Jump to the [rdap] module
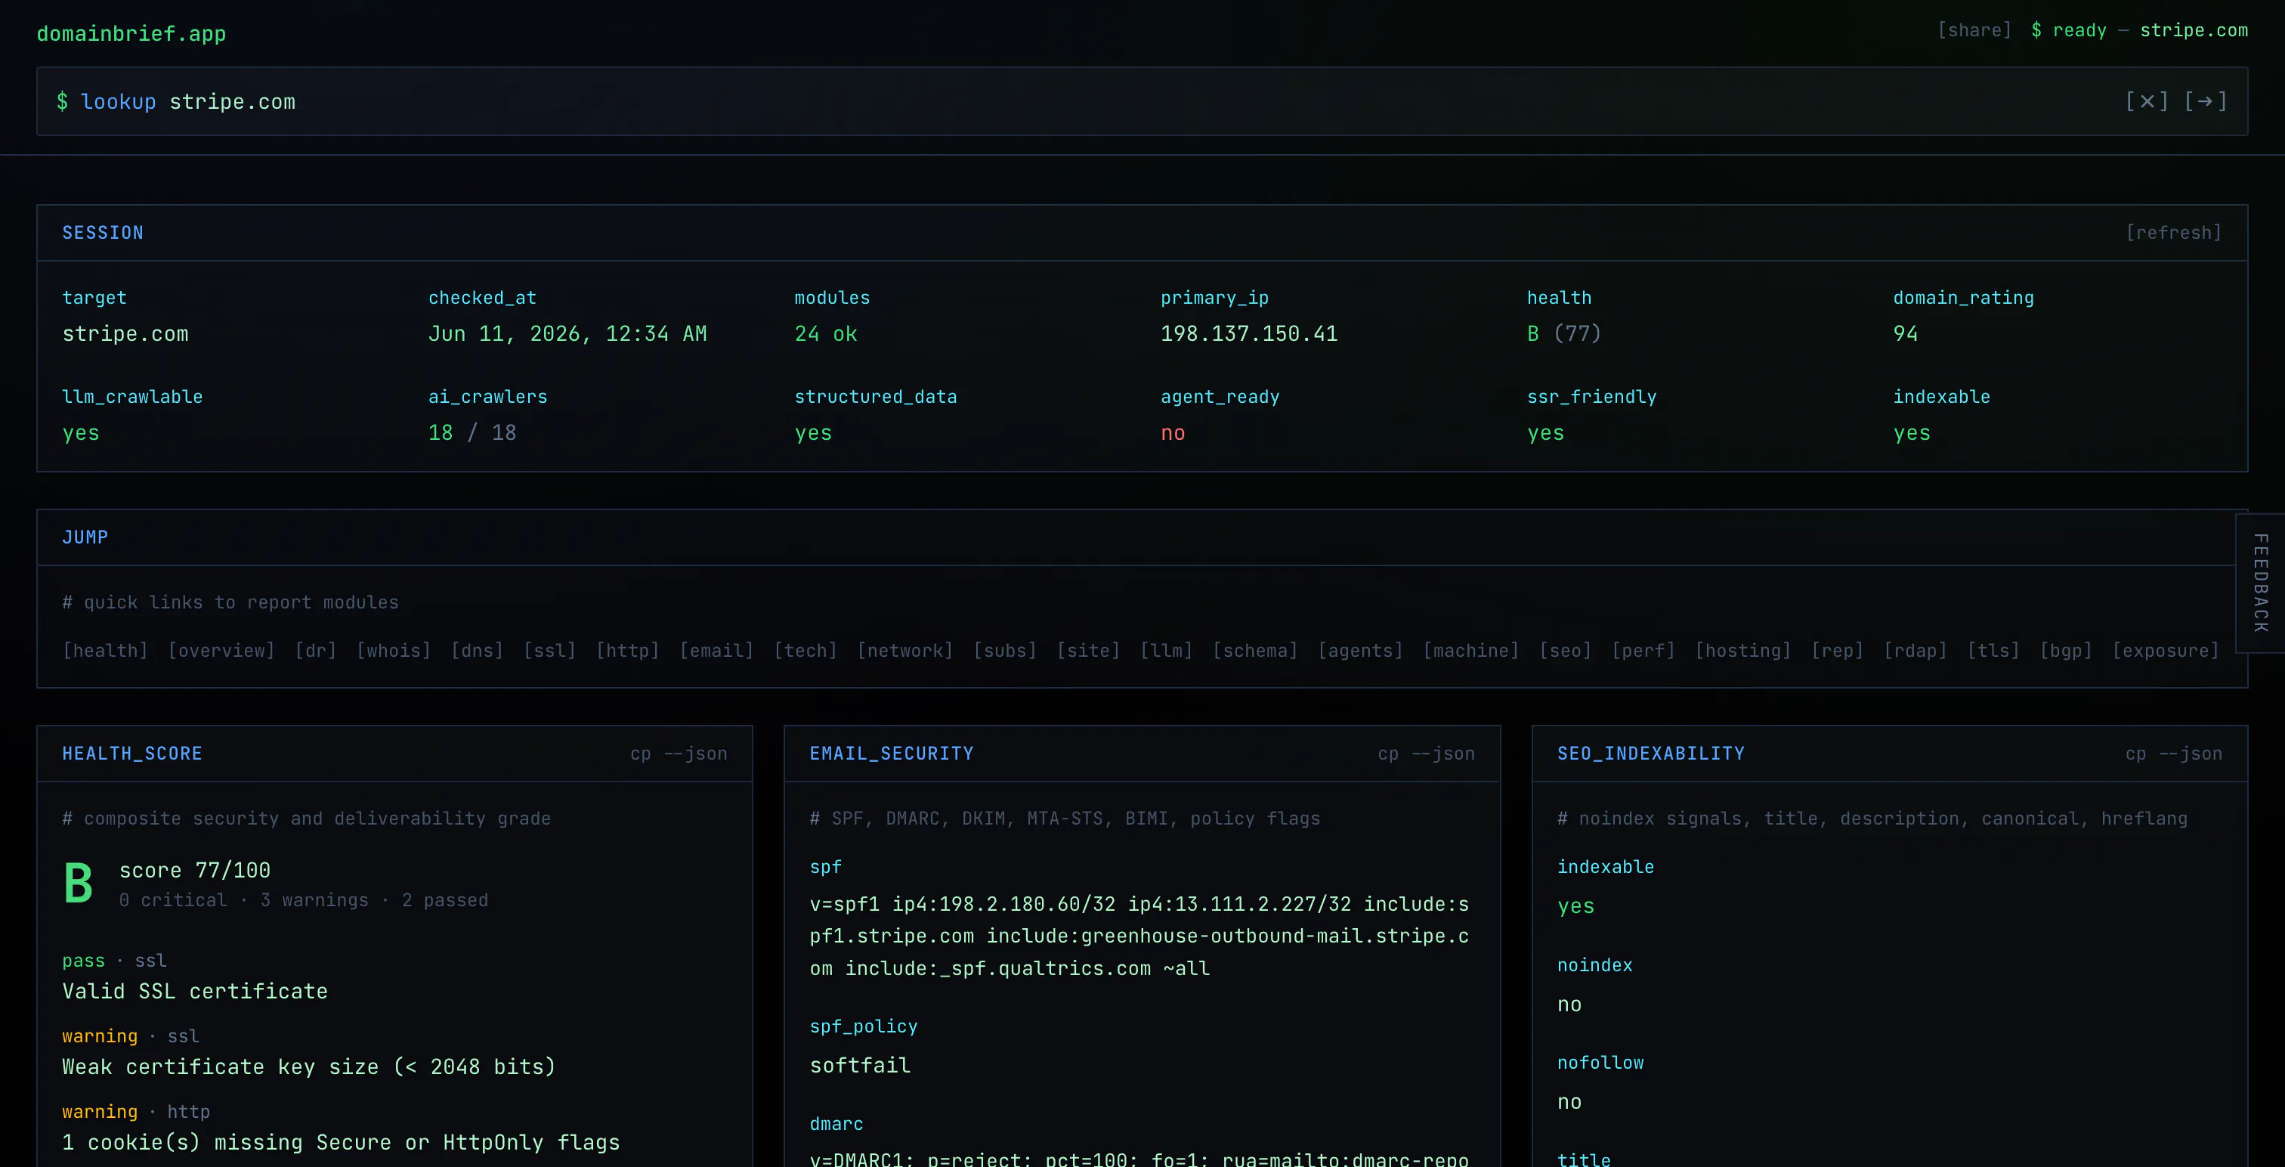The width and height of the screenshot is (2285, 1167). (1915, 651)
